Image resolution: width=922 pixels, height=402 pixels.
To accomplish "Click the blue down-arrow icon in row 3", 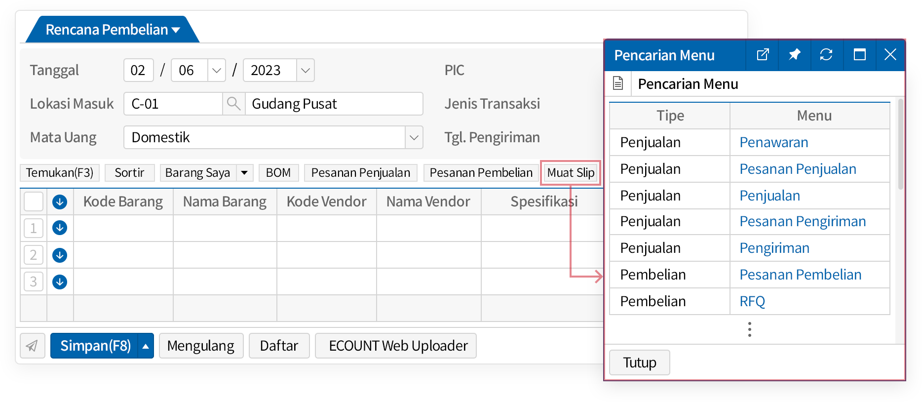I will point(60,282).
